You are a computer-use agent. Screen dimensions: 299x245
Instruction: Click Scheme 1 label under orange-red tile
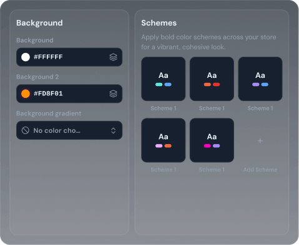point(212,108)
